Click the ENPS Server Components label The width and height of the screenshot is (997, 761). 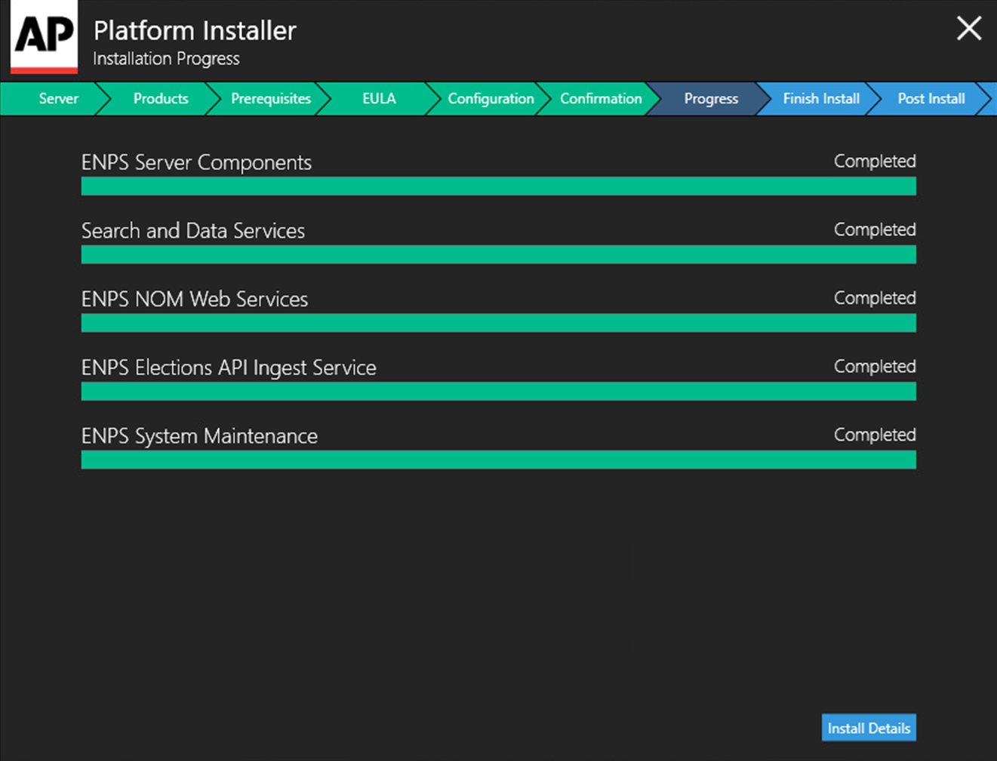tap(196, 162)
